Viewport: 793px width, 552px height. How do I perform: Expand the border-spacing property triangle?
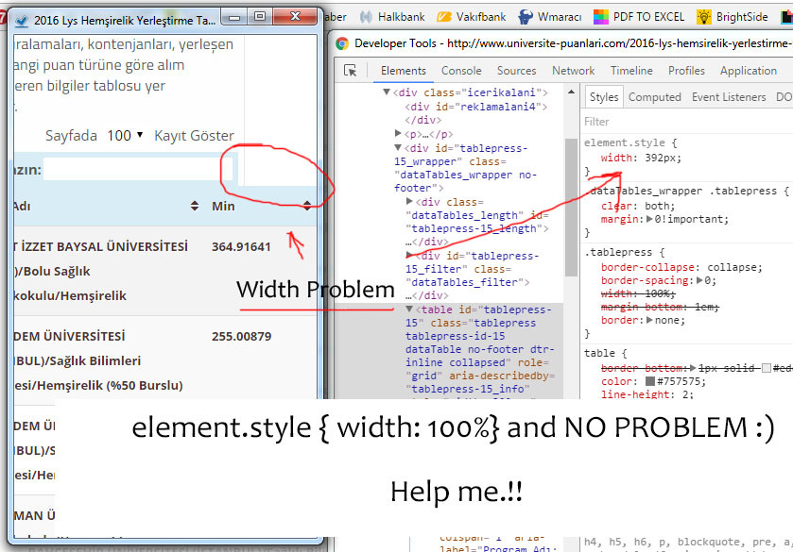700,280
